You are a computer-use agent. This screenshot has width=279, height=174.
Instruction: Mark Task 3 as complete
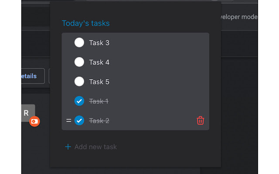(x=79, y=43)
